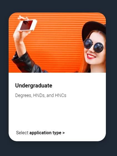Click the word 'Select' in the bottom link
The width and height of the screenshot is (117, 156).
(x=22, y=133)
